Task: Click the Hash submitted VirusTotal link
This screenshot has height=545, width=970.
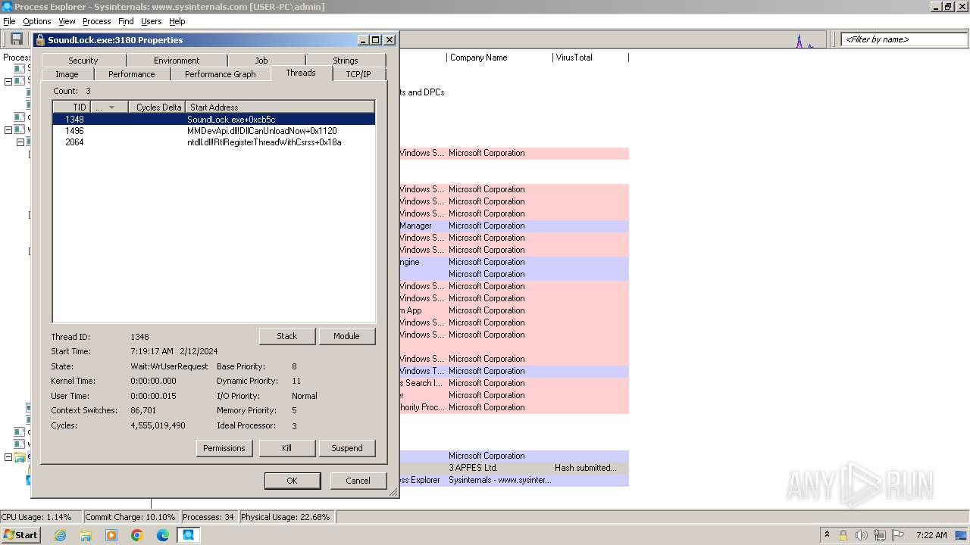Action: pyautogui.click(x=586, y=468)
